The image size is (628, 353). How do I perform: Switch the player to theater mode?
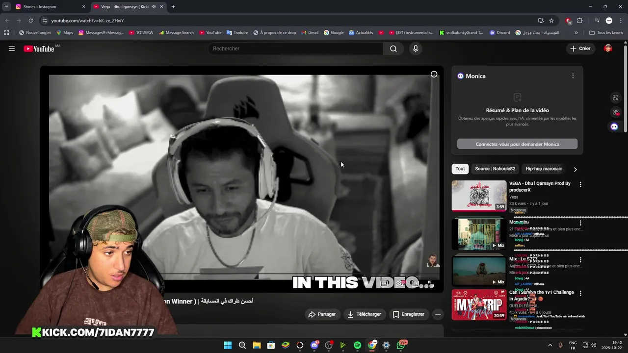coord(416,283)
